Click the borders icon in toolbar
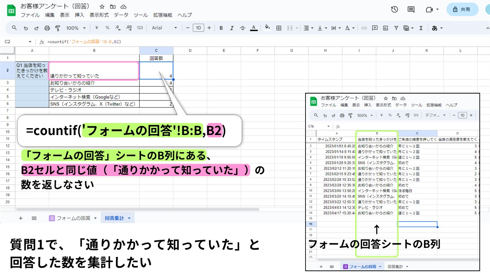This screenshot has width=490, height=273. [x=279, y=28]
